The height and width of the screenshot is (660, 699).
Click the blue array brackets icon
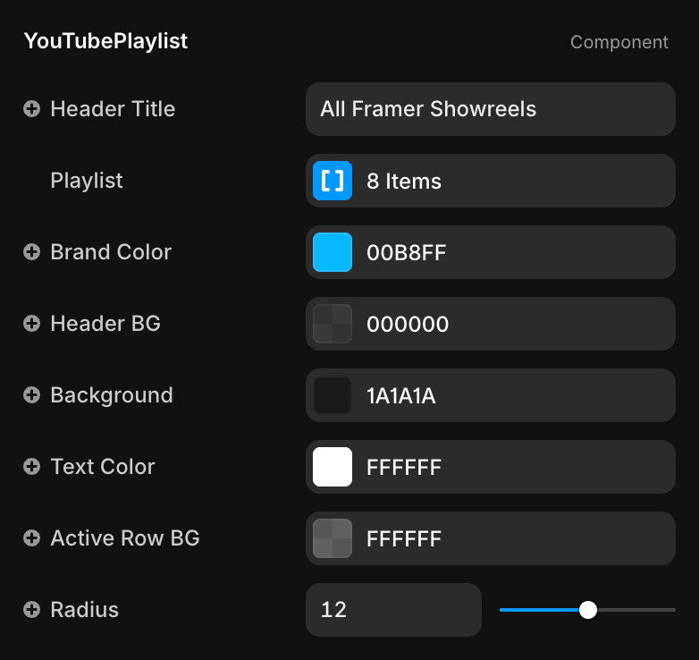pyautogui.click(x=333, y=181)
